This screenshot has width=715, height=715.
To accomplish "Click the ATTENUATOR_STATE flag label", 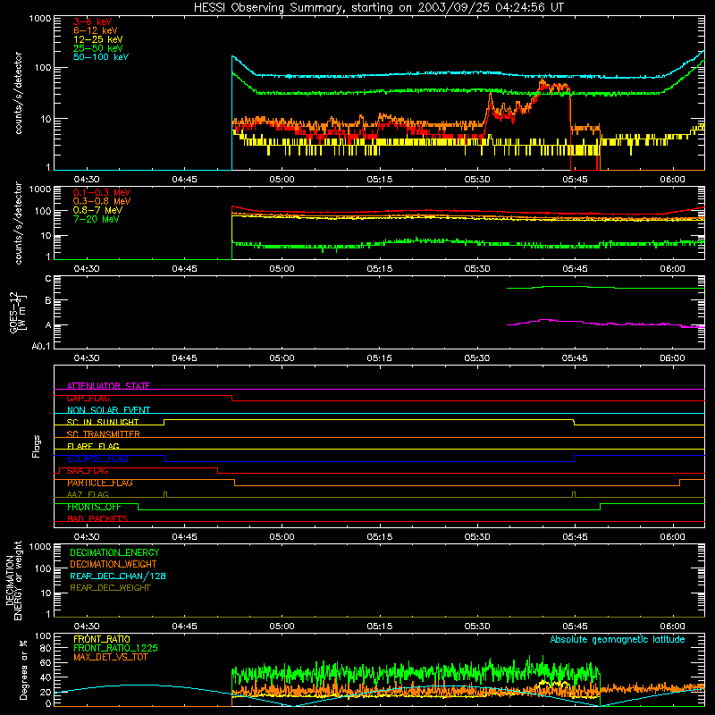I will (x=108, y=386).
